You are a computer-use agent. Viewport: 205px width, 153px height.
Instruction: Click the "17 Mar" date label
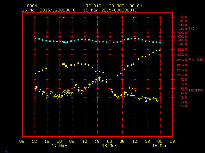click(x=59, y=146)
